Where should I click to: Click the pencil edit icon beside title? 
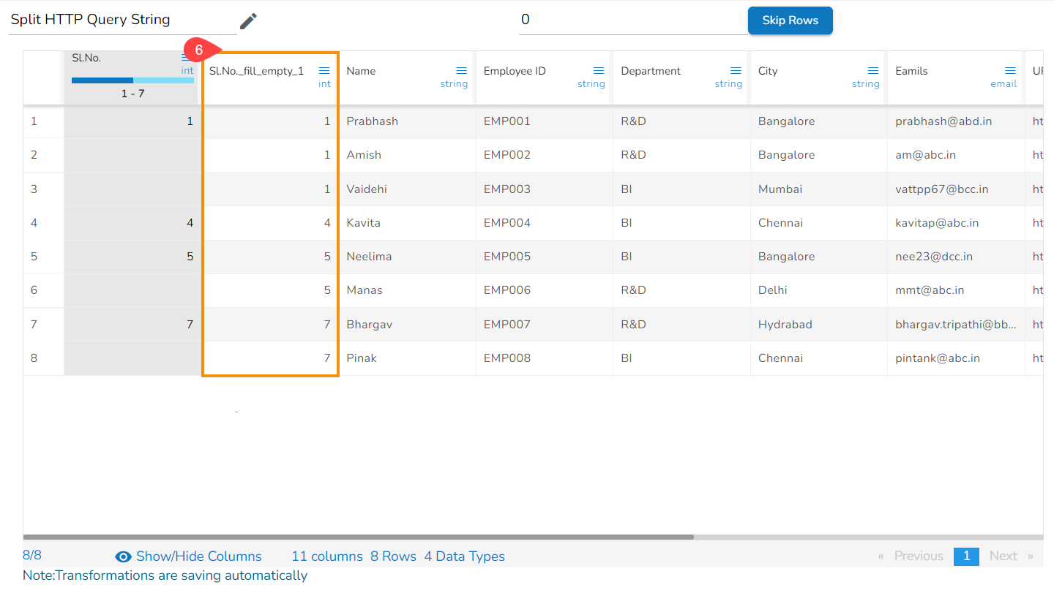tap(249, 21)
